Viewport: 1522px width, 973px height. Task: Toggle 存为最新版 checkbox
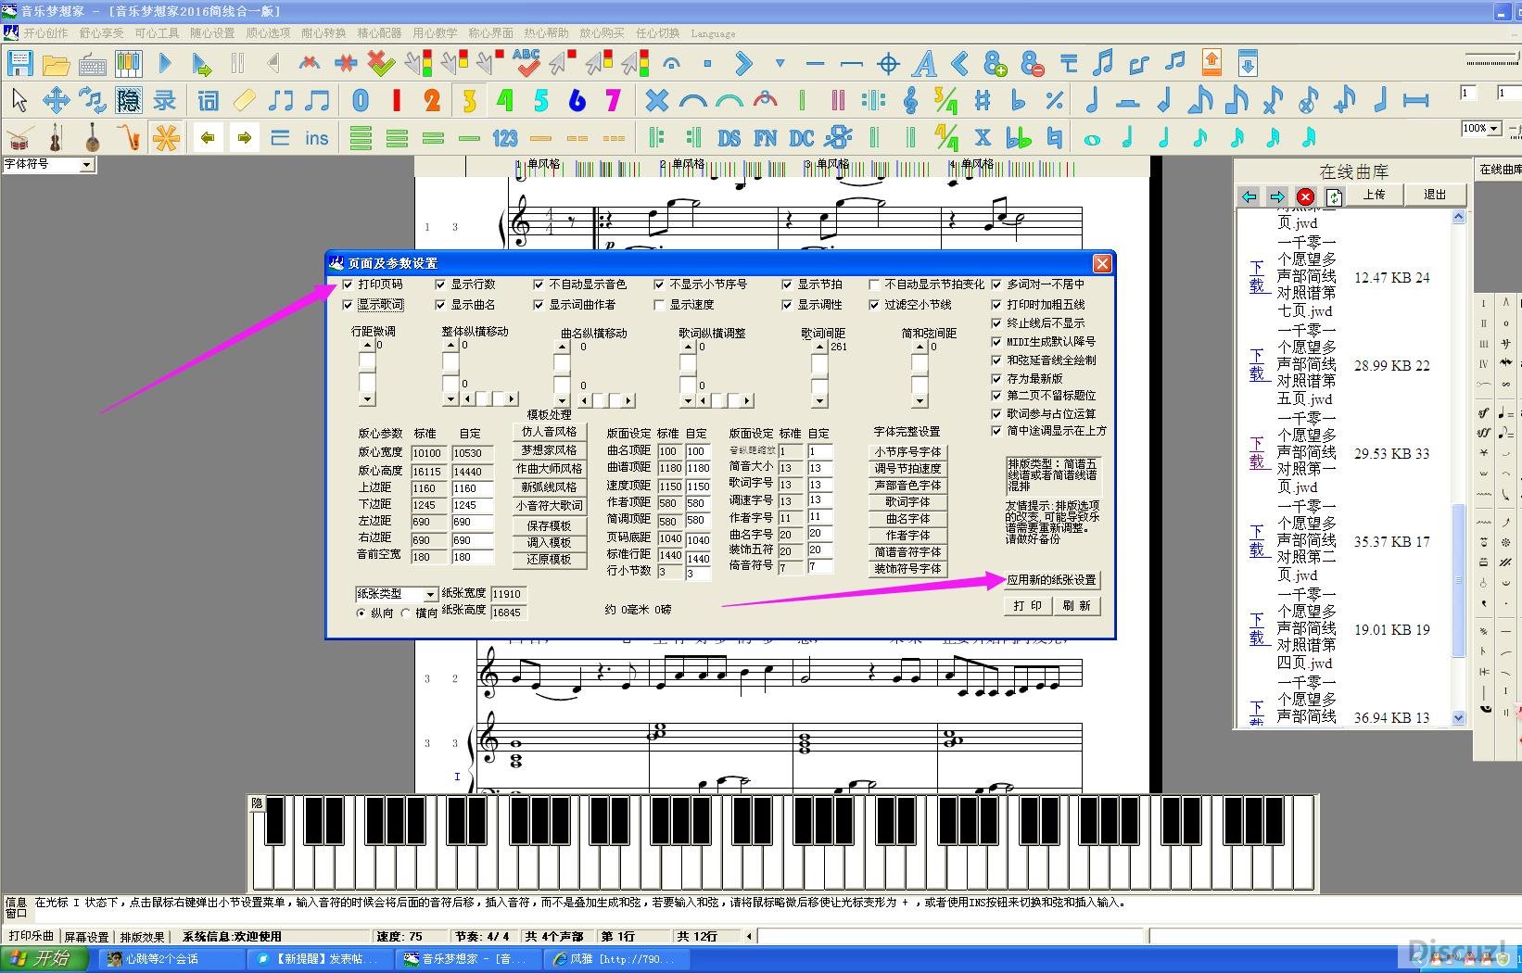[996, 379]
